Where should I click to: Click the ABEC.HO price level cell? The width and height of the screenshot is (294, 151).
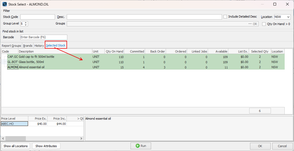15,123
